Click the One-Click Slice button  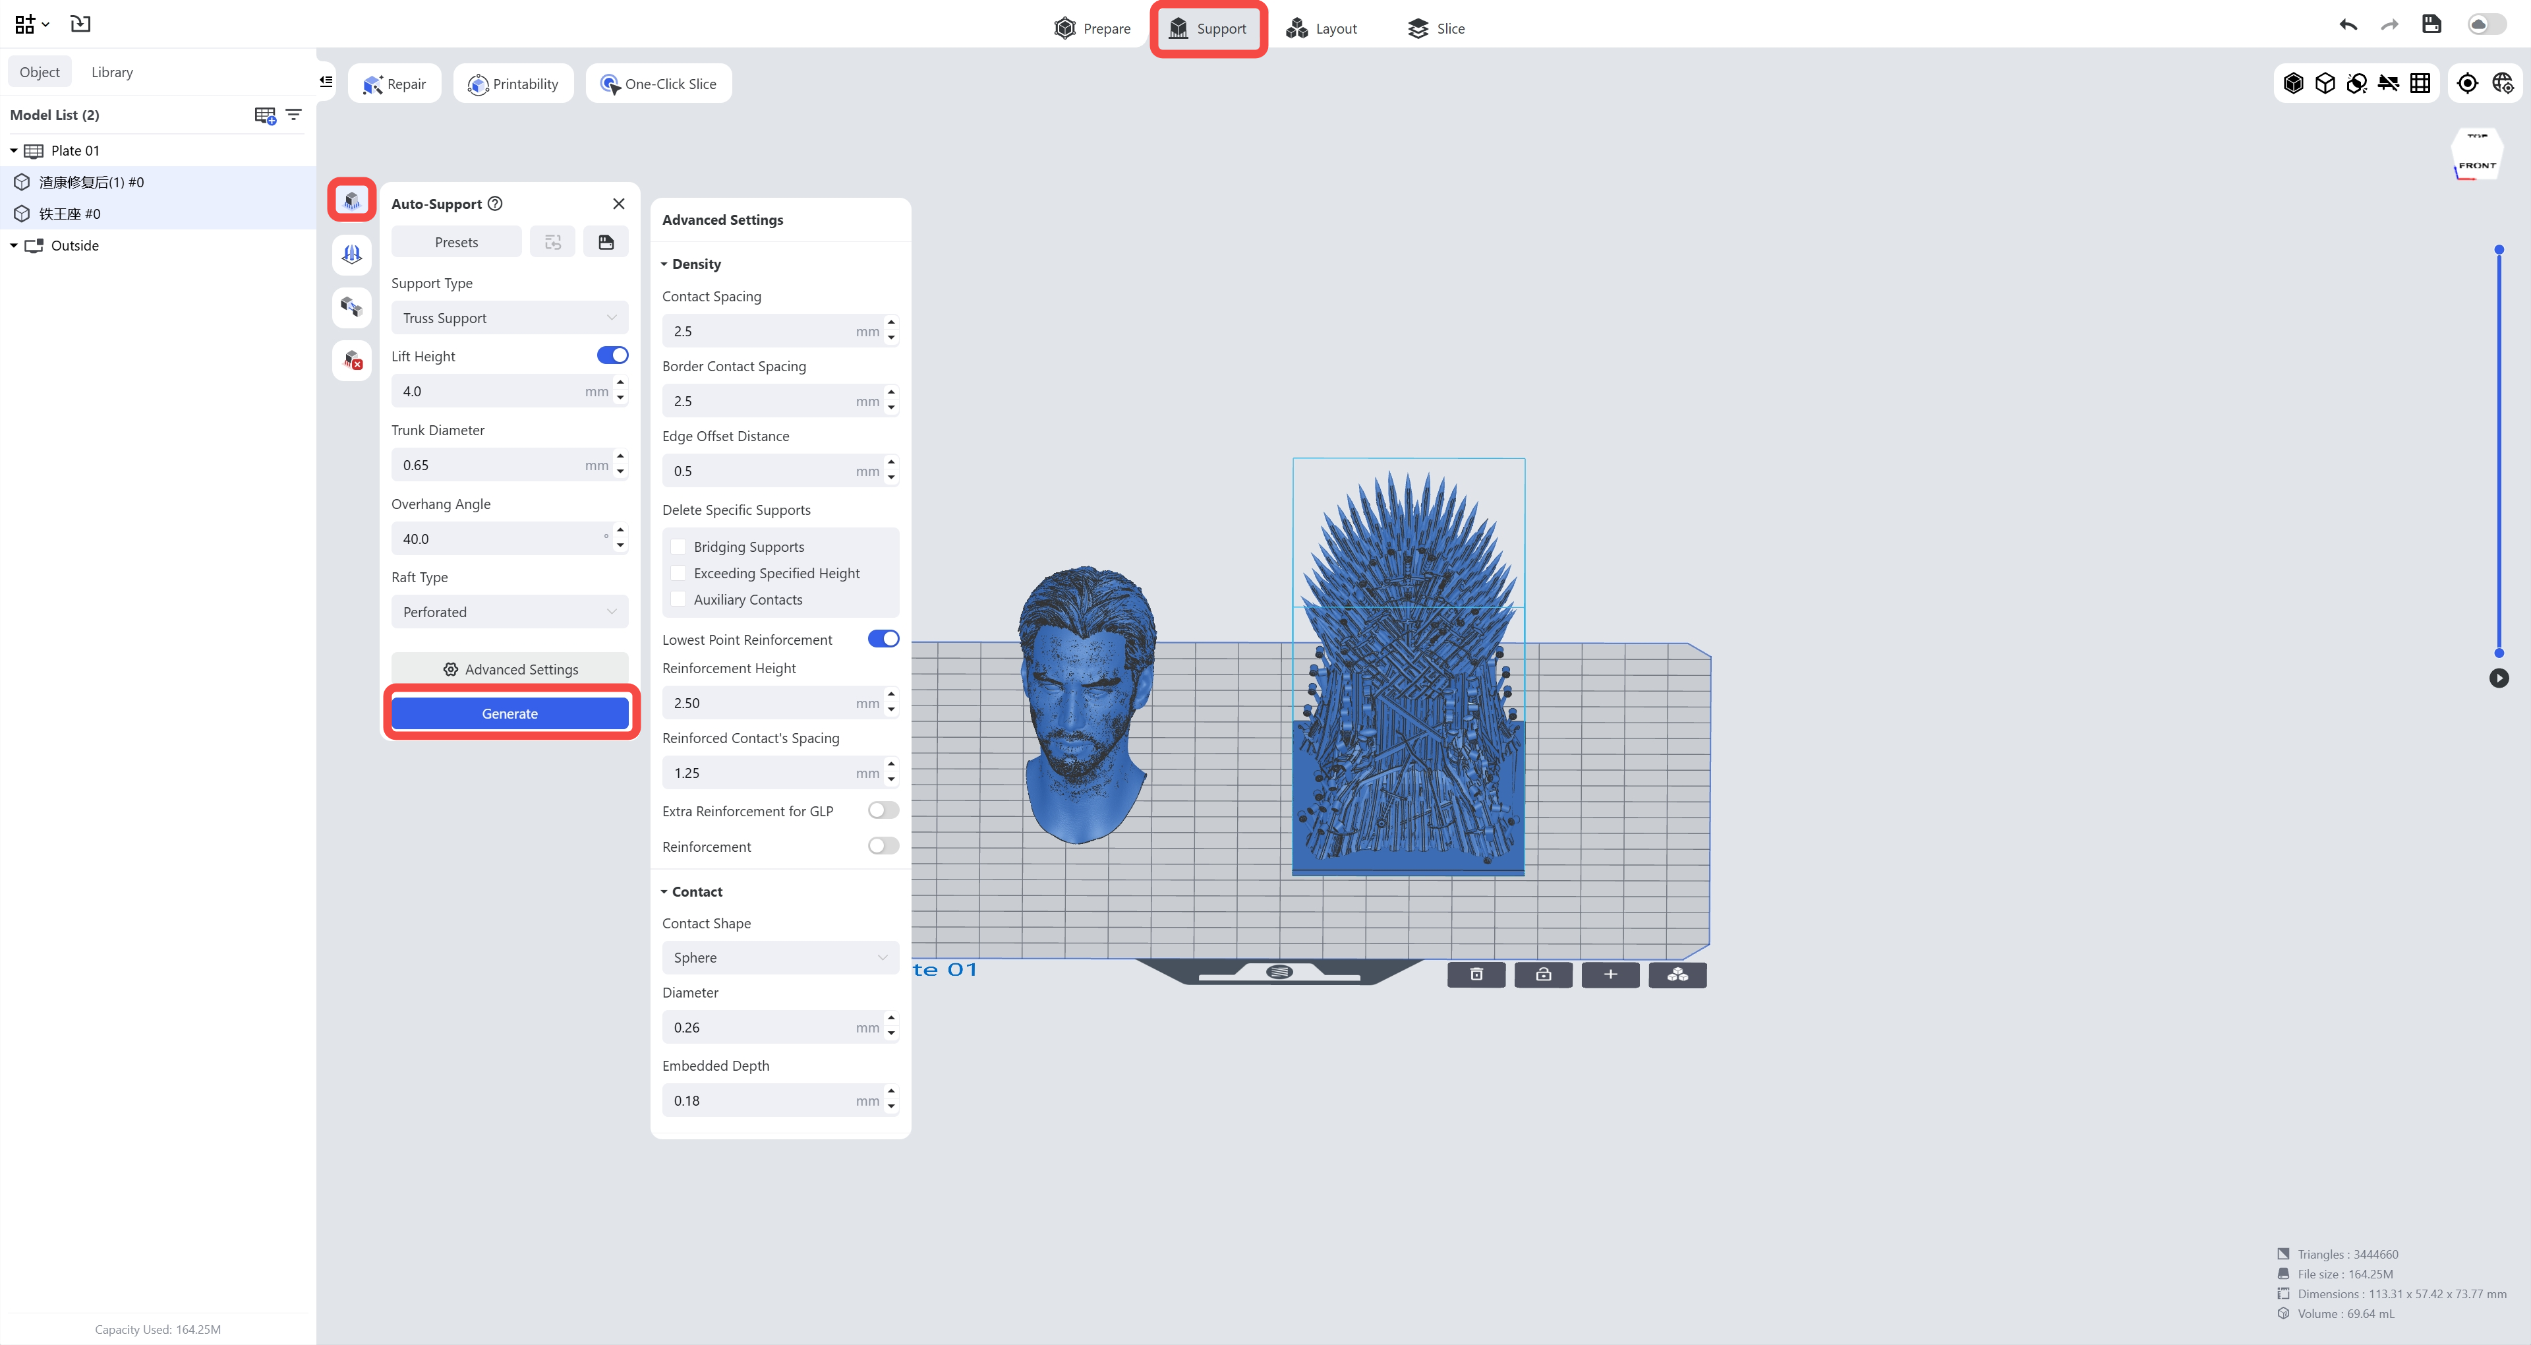pos(658,84)
